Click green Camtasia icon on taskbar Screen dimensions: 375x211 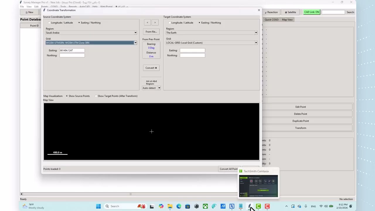coord(258,206)
